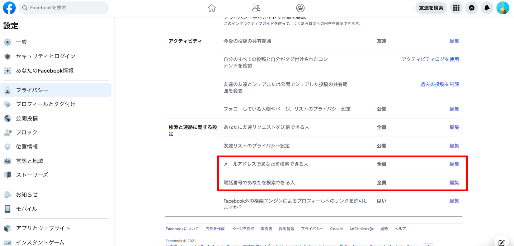Click 広告を作成 footer link

click(x=215, y=229)
